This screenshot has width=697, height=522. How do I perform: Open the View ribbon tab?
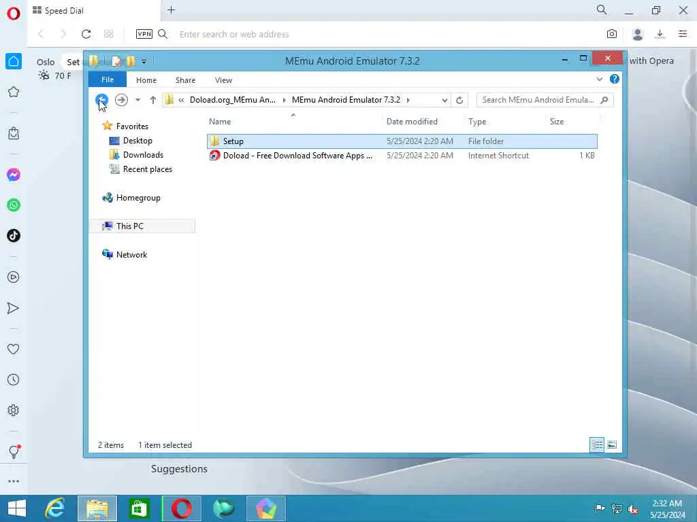click(x=223, y=80)
